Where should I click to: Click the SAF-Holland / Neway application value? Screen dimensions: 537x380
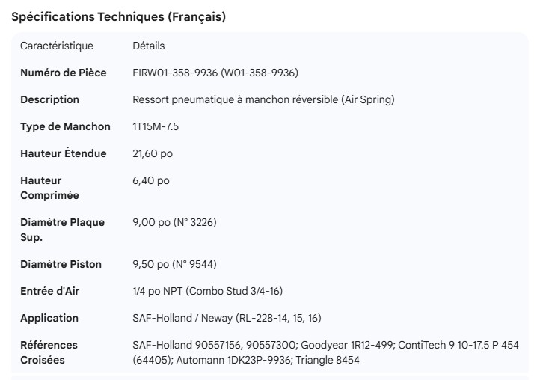pyautogui.click(x=227, y=318)
